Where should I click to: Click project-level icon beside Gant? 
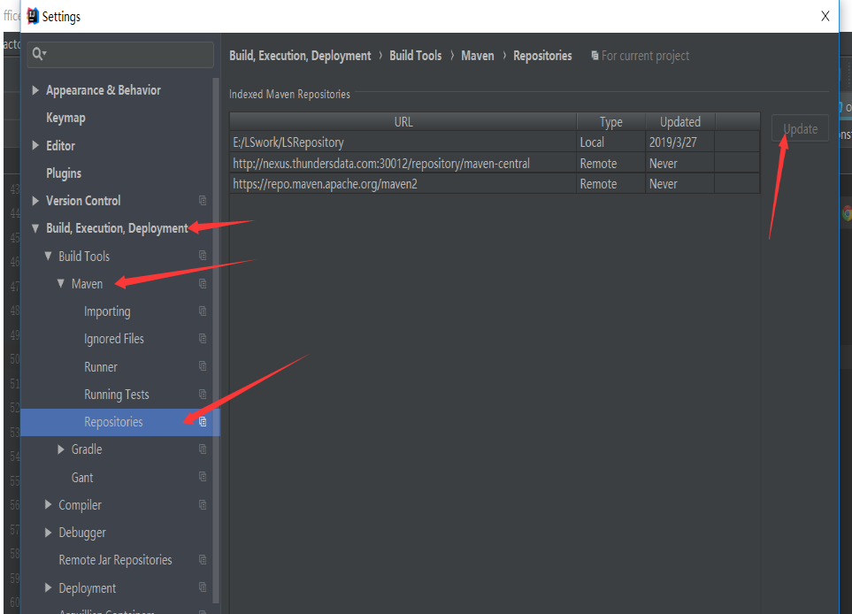click(x=203, y=477)
